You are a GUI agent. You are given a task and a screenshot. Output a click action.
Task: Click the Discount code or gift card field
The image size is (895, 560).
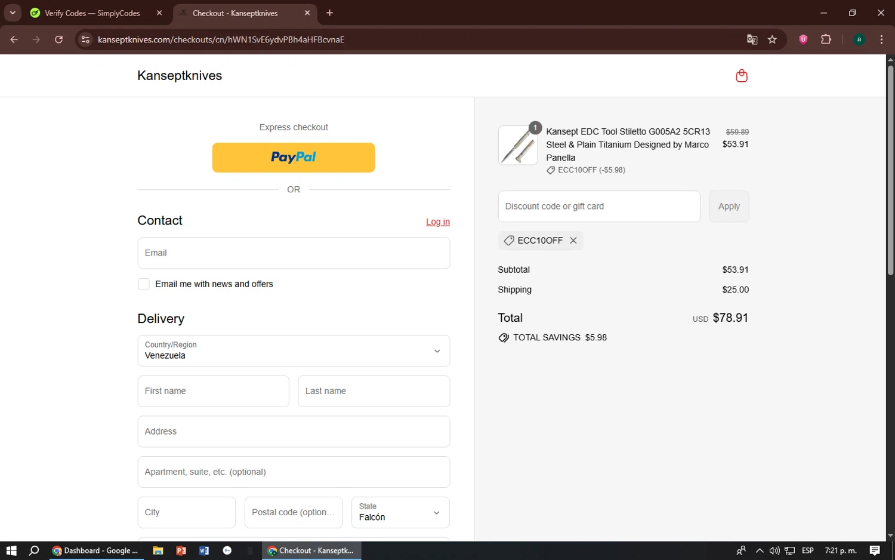(x=599, y=207)
